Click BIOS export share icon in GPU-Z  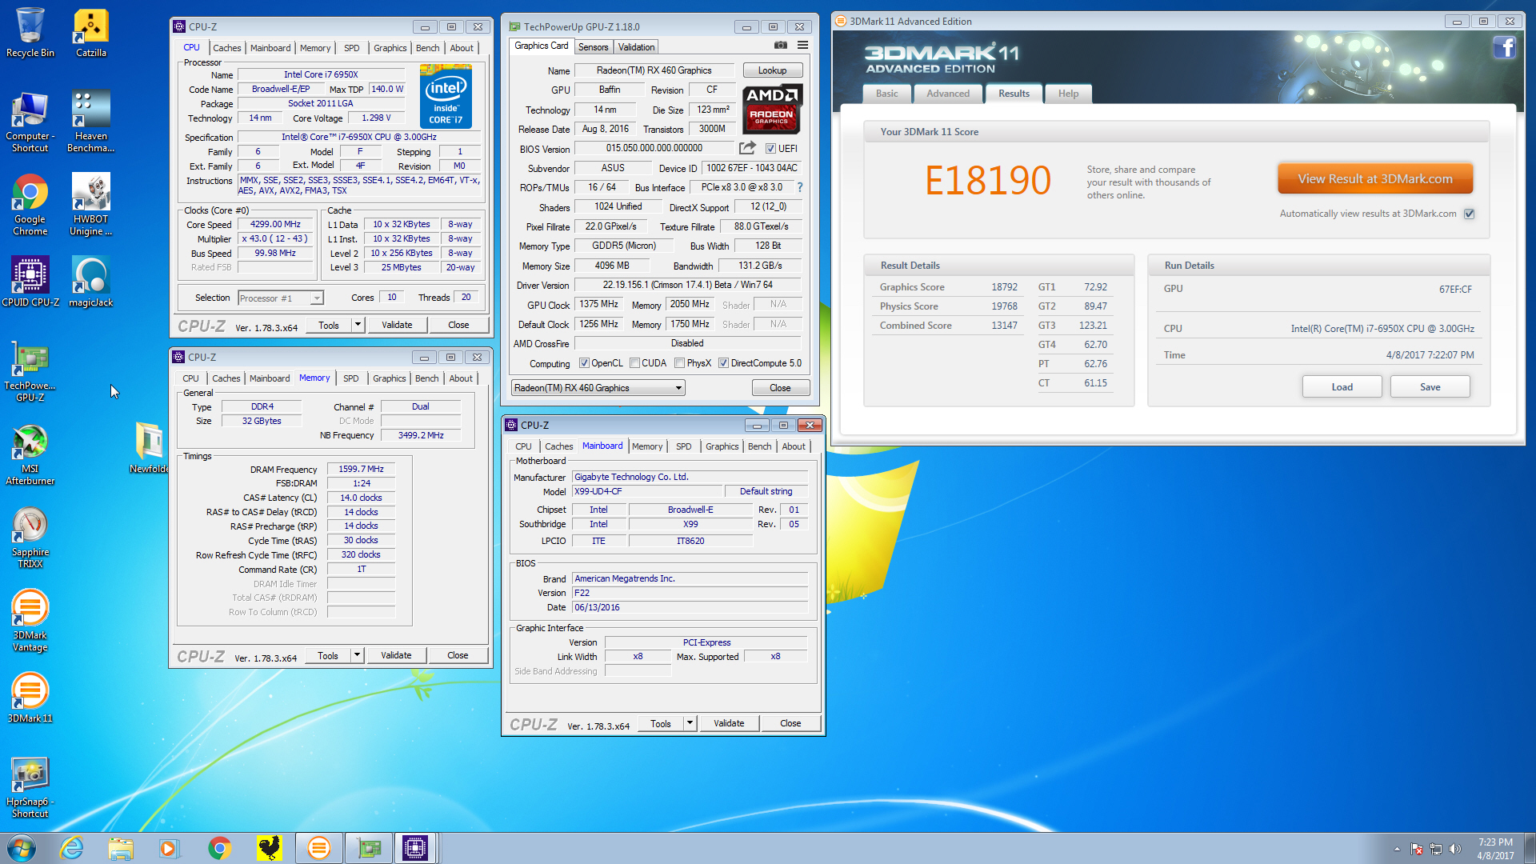coord(747,148)
